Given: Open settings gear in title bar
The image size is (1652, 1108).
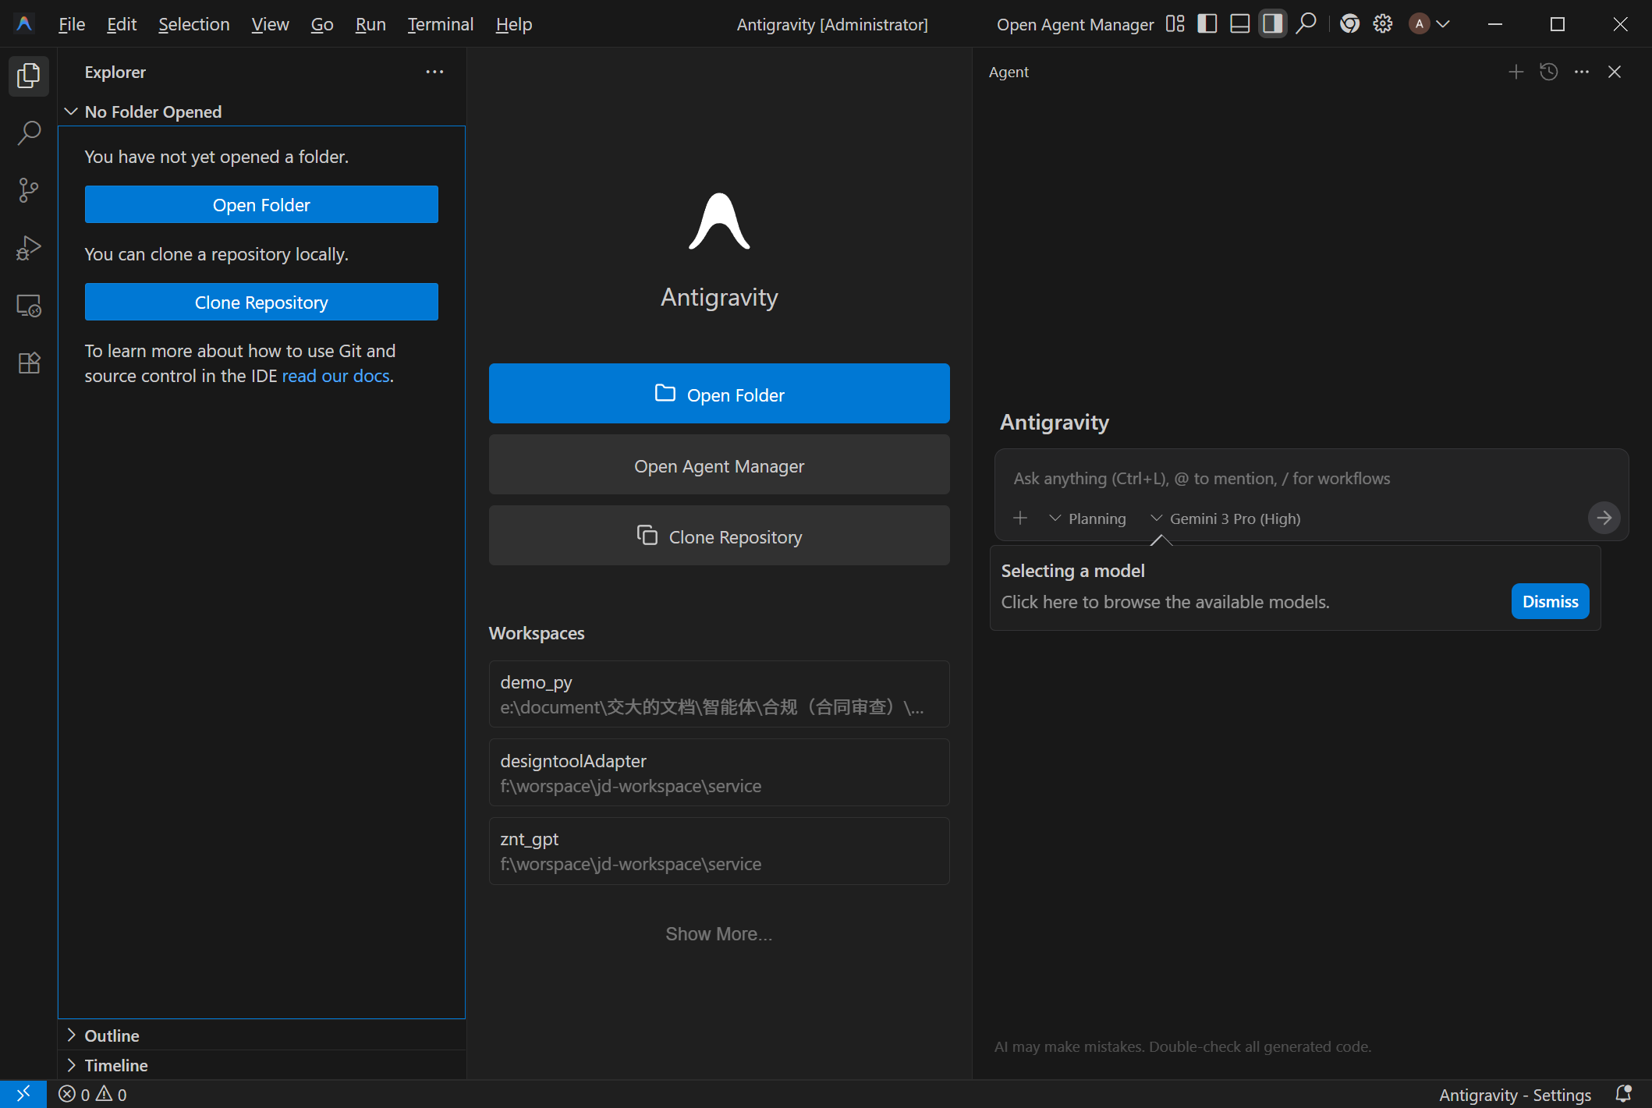Looking at the screenshot, I should click(x=1382, y=24).
